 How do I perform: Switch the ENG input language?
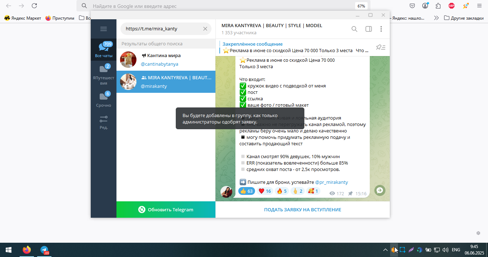456,250
